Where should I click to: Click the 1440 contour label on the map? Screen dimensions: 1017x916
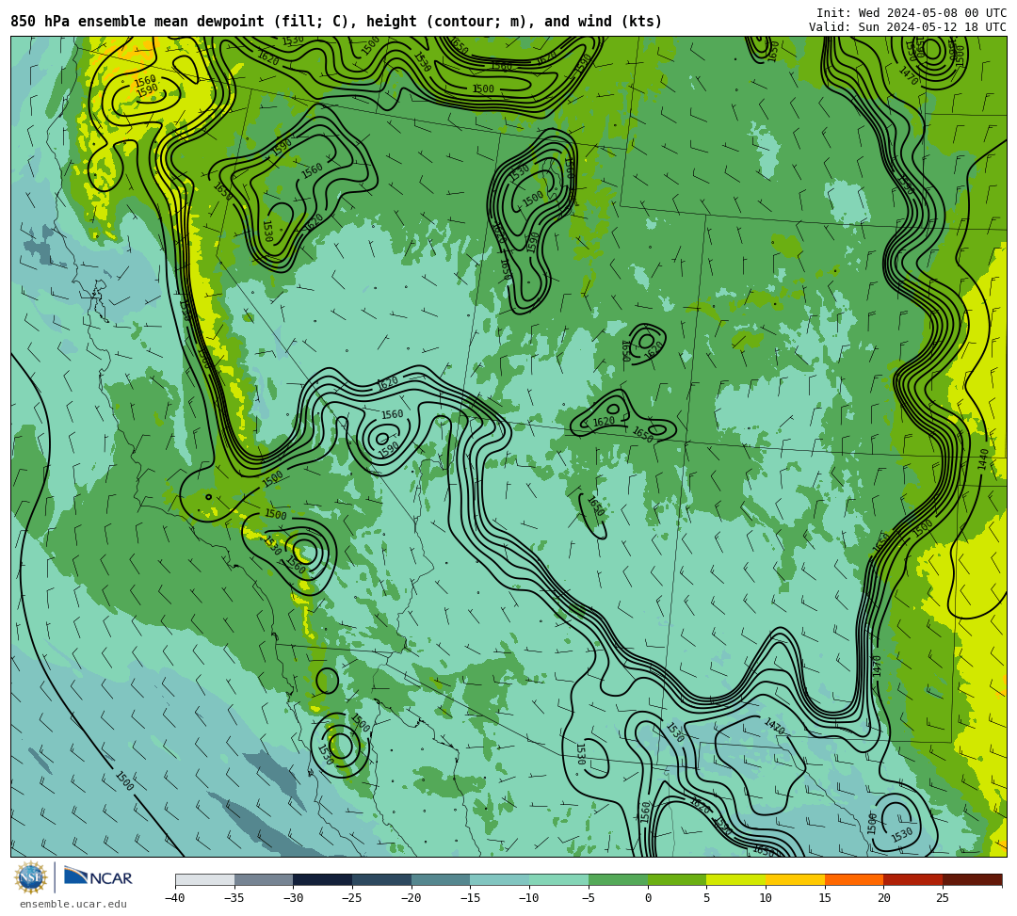pyautogui.click(x=982, y=459)
